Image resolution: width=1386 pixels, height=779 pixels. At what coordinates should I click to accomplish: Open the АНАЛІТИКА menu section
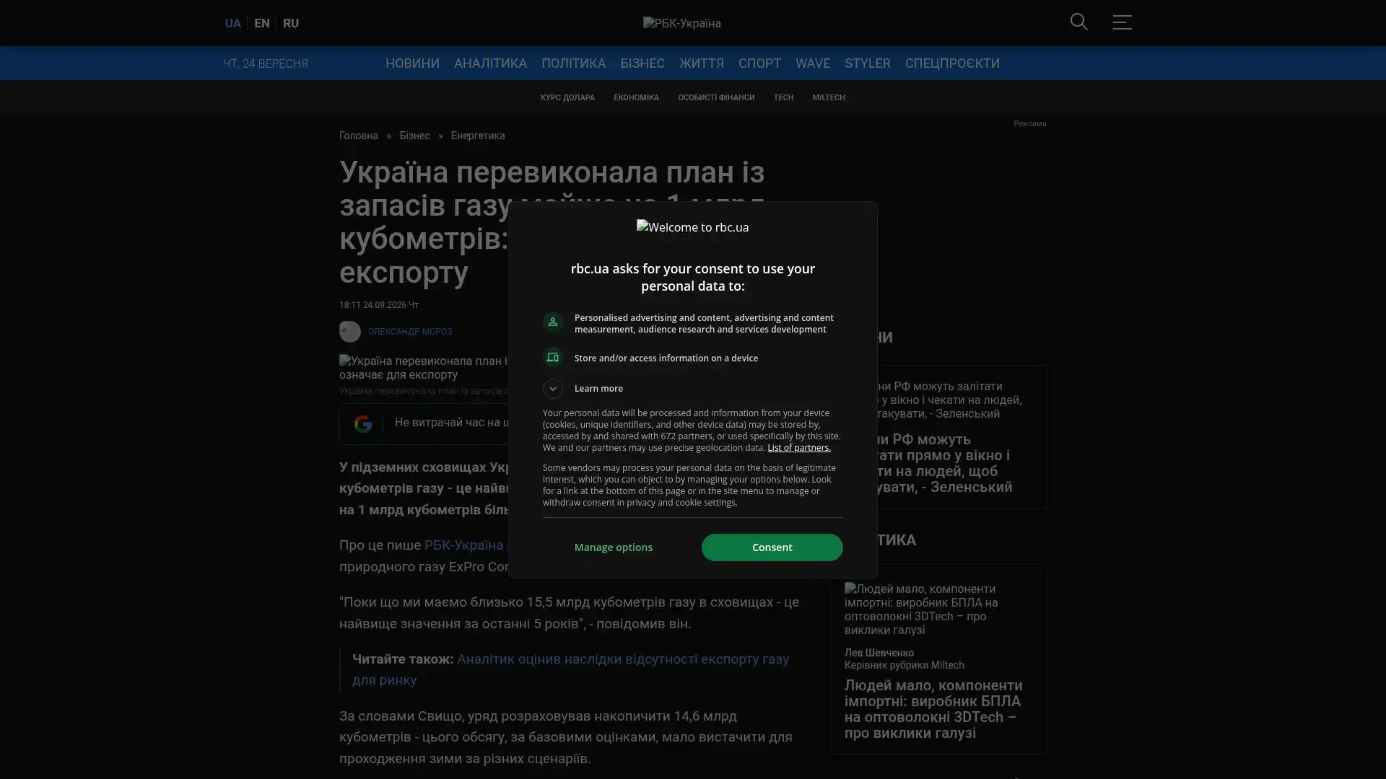pyautogui.click(x=490, y=63)
